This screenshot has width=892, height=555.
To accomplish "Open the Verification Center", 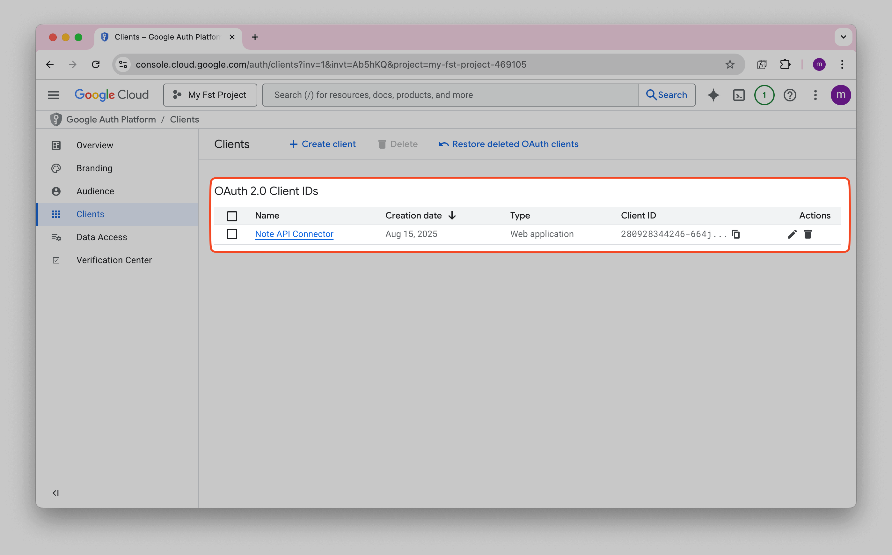I will (114, 260).
